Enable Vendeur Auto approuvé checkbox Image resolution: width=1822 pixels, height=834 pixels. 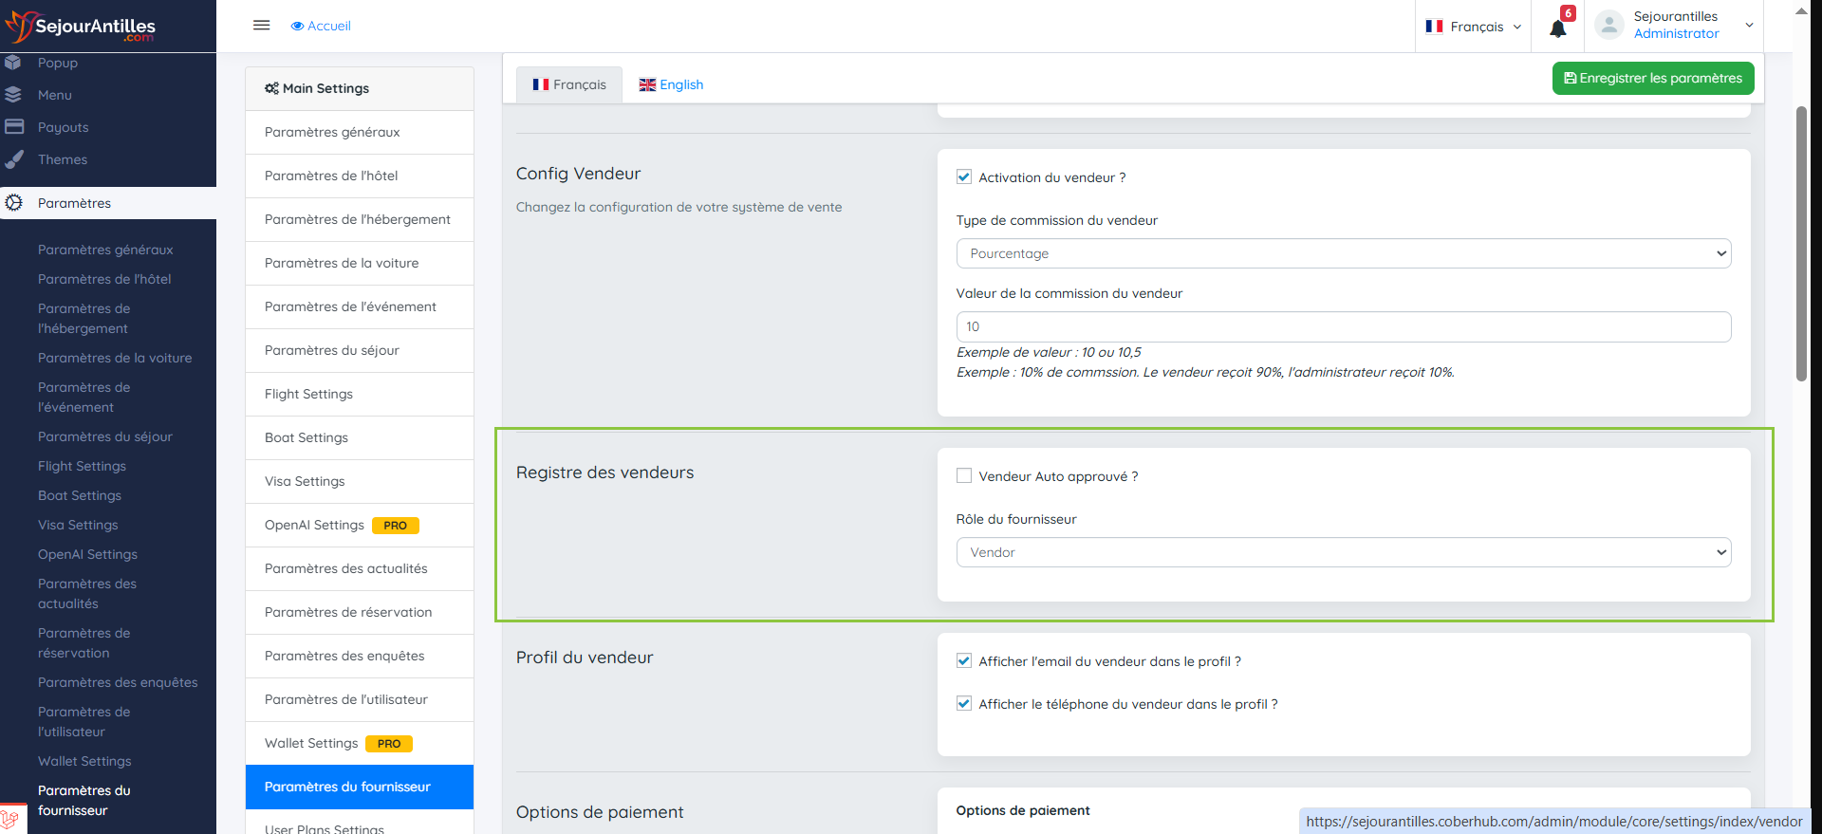click(x=964, y=476)
